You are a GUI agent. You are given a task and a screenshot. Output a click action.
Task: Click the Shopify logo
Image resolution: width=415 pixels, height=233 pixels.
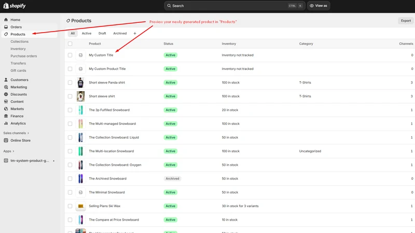[15, 6]
